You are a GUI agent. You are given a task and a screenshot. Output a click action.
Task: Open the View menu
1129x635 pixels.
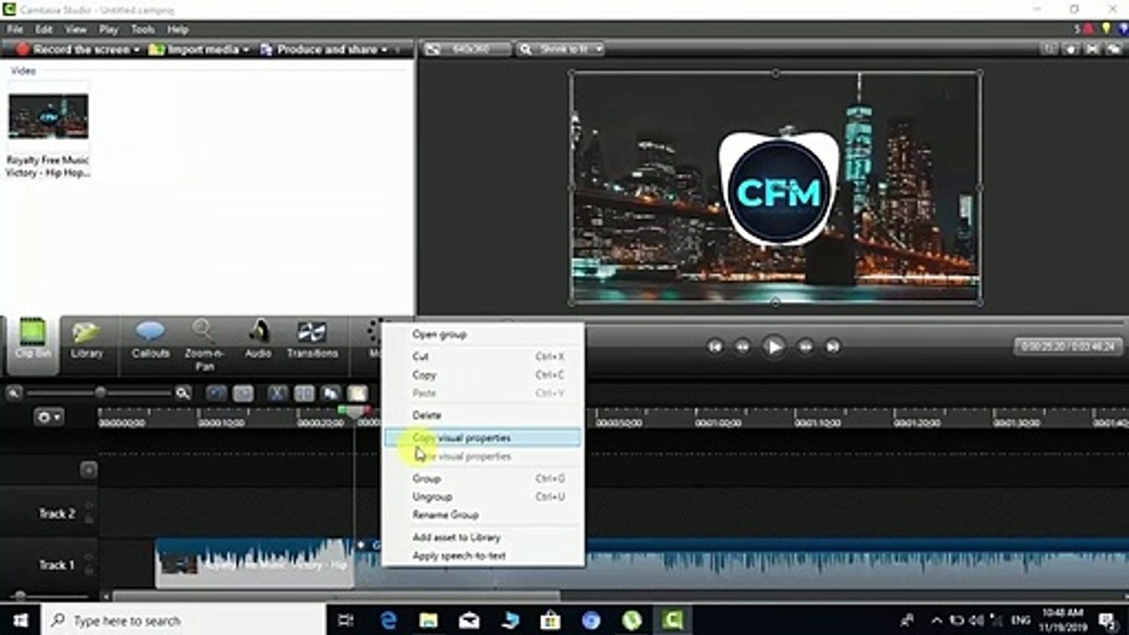pos(76,29)
